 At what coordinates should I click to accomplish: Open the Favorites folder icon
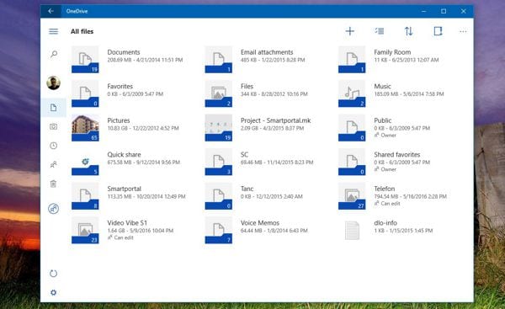(x=85, y=93)
